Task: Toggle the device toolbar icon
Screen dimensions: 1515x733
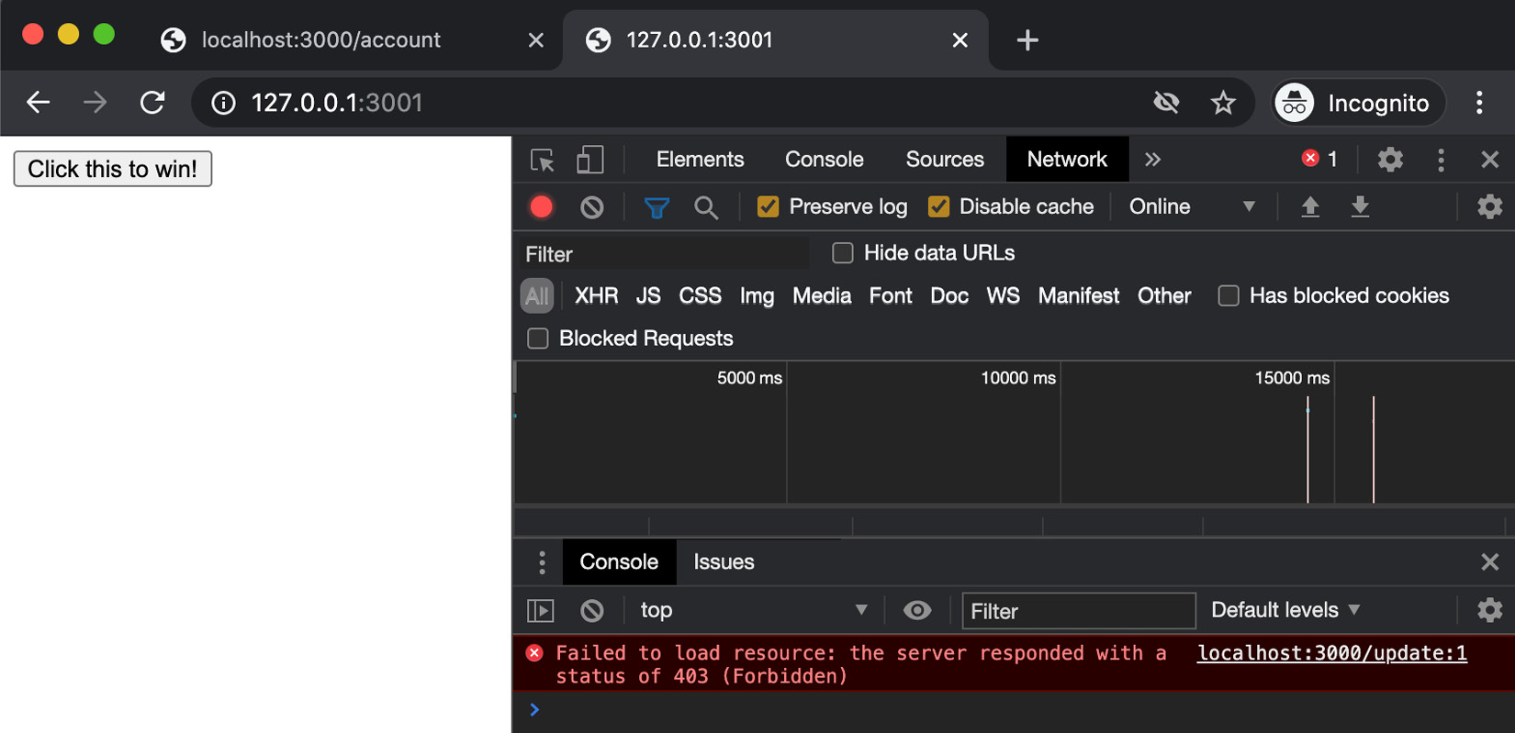Action: pyautogui.click(x=589, y=160)
